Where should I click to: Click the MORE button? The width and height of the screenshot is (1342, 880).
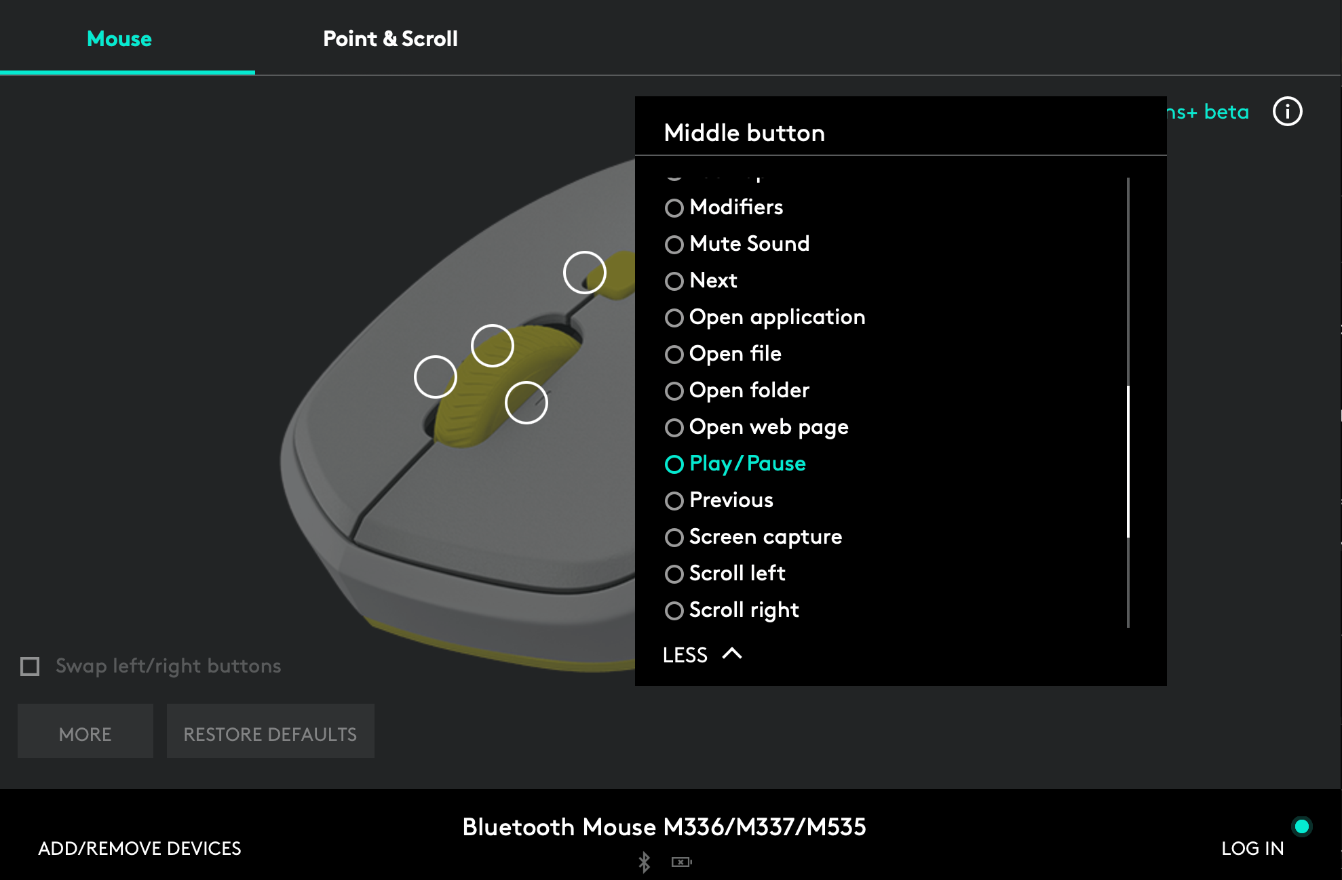pyautogui.click(x=85, y=734)
